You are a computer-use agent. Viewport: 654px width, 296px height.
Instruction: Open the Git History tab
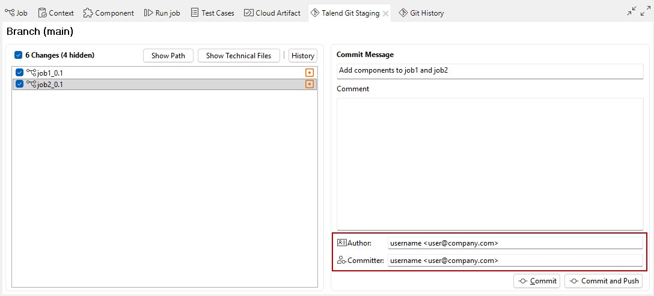(x=421, y=13)
